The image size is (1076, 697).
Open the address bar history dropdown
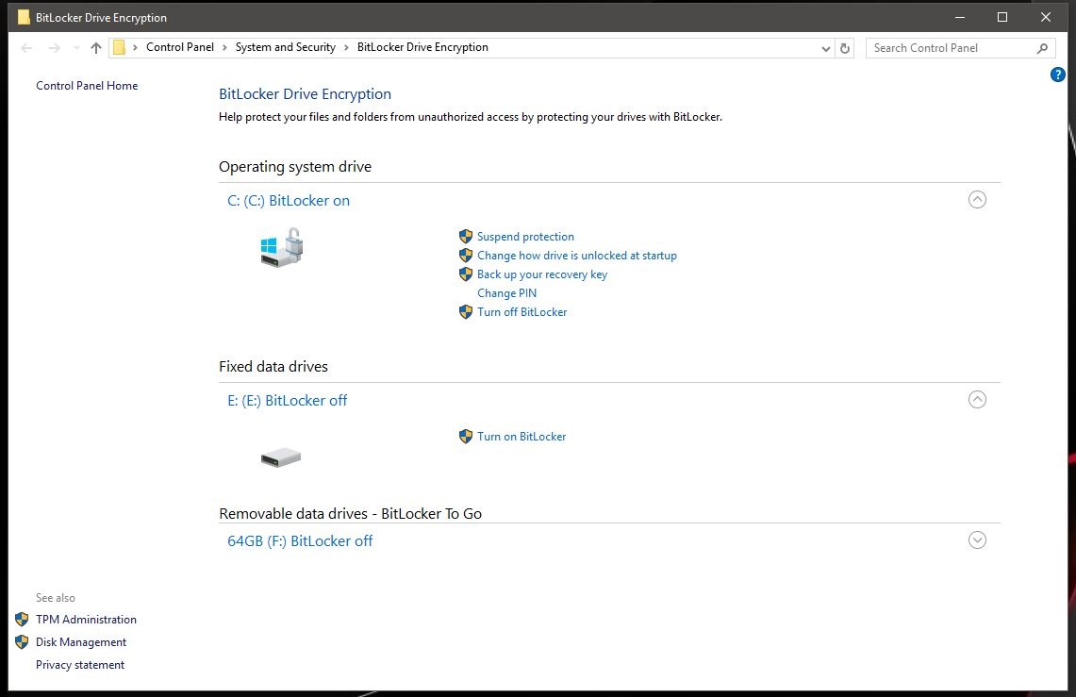pos(826,48)
